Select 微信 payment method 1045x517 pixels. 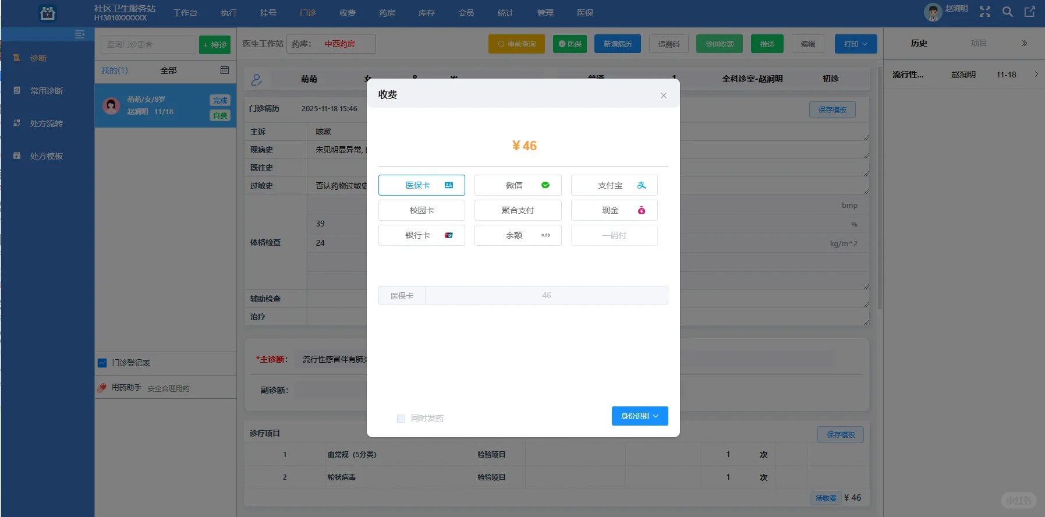click(518, 185)
